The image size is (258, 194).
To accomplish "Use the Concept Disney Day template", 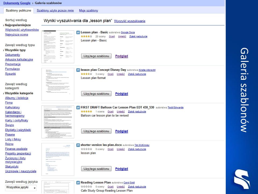I will pos(96,94).
